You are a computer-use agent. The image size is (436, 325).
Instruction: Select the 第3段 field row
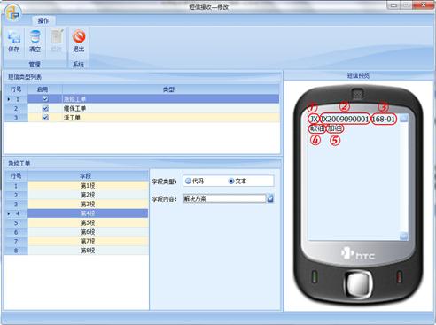point(88,204)
